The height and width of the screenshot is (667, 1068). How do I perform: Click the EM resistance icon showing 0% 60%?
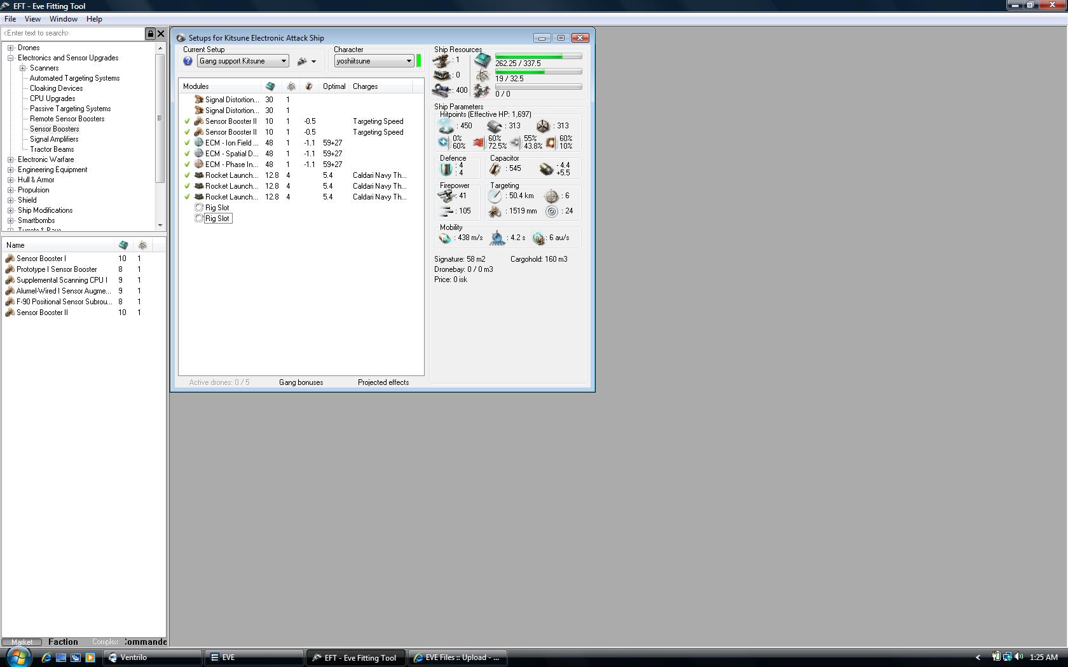[443, 142]
